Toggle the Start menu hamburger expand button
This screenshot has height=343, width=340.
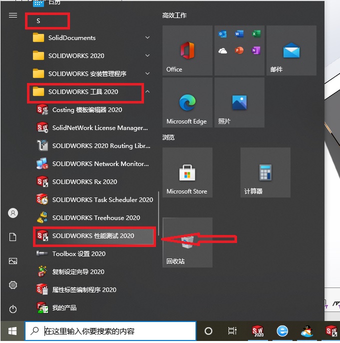pos(13,15)
